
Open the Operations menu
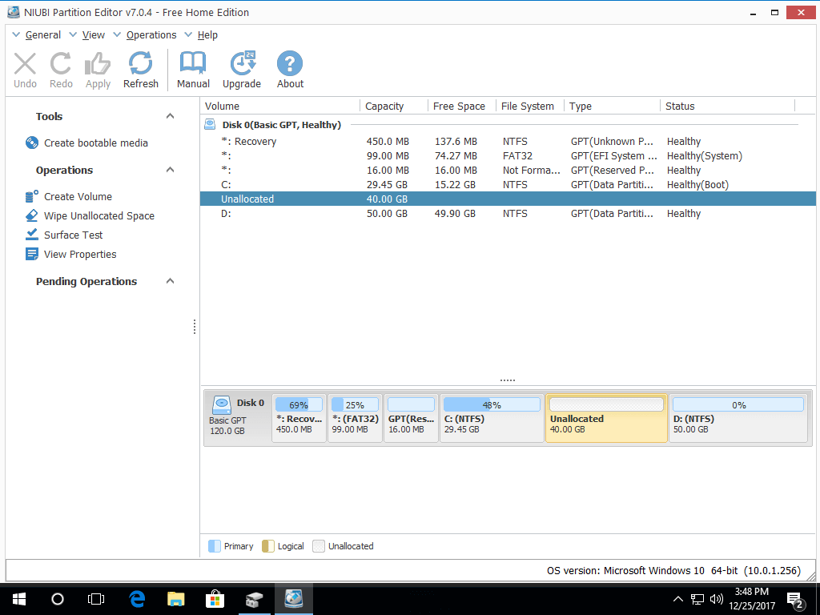coord(151,34)
